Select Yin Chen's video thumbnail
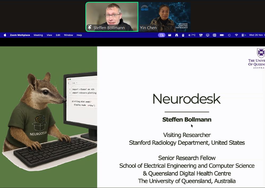 coord(165,17)
